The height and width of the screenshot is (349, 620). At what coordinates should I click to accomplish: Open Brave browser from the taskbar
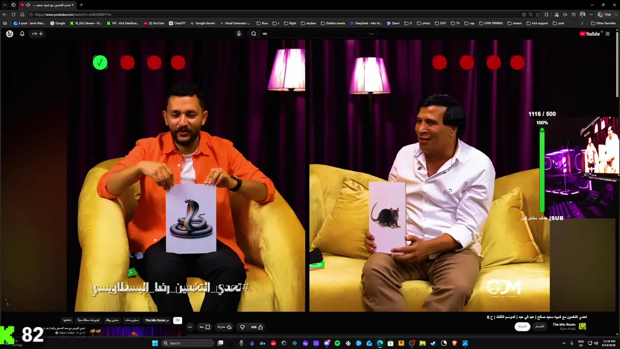pos(454,343)
